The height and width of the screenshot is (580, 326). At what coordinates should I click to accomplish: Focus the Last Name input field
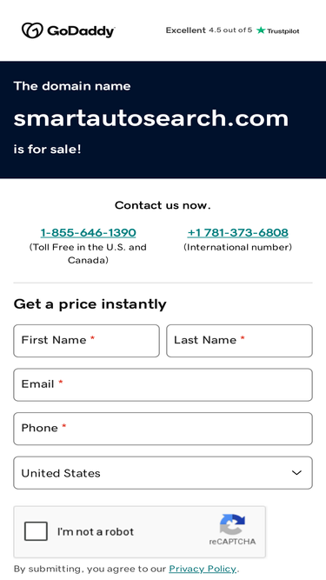240,341
